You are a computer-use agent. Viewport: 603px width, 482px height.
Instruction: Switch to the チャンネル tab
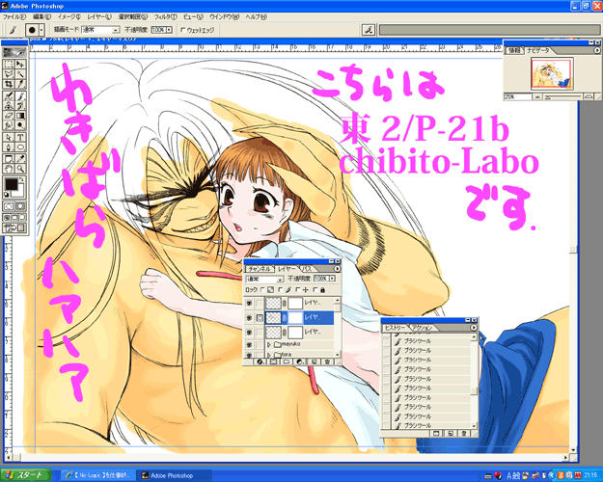pyautogui.click(x=259, y=269)
